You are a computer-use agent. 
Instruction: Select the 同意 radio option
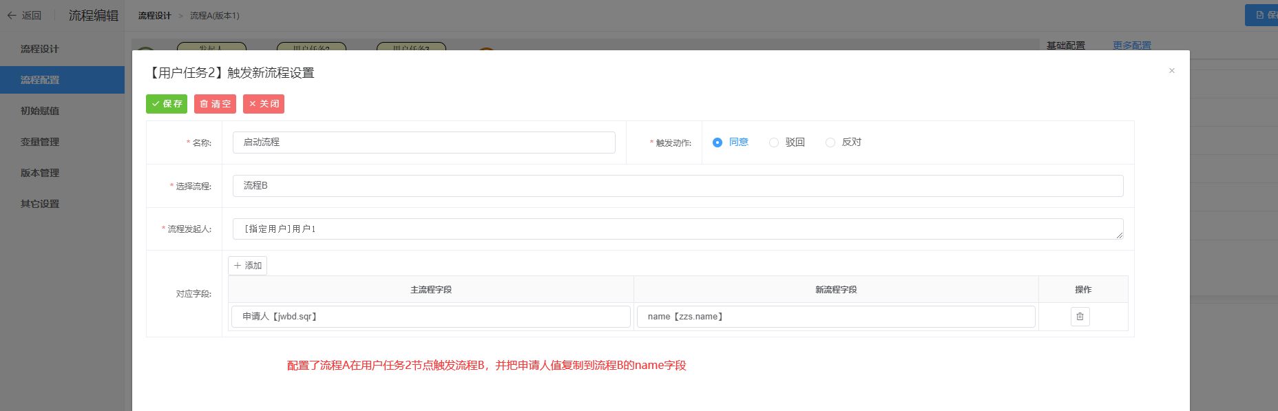point(717,143)
